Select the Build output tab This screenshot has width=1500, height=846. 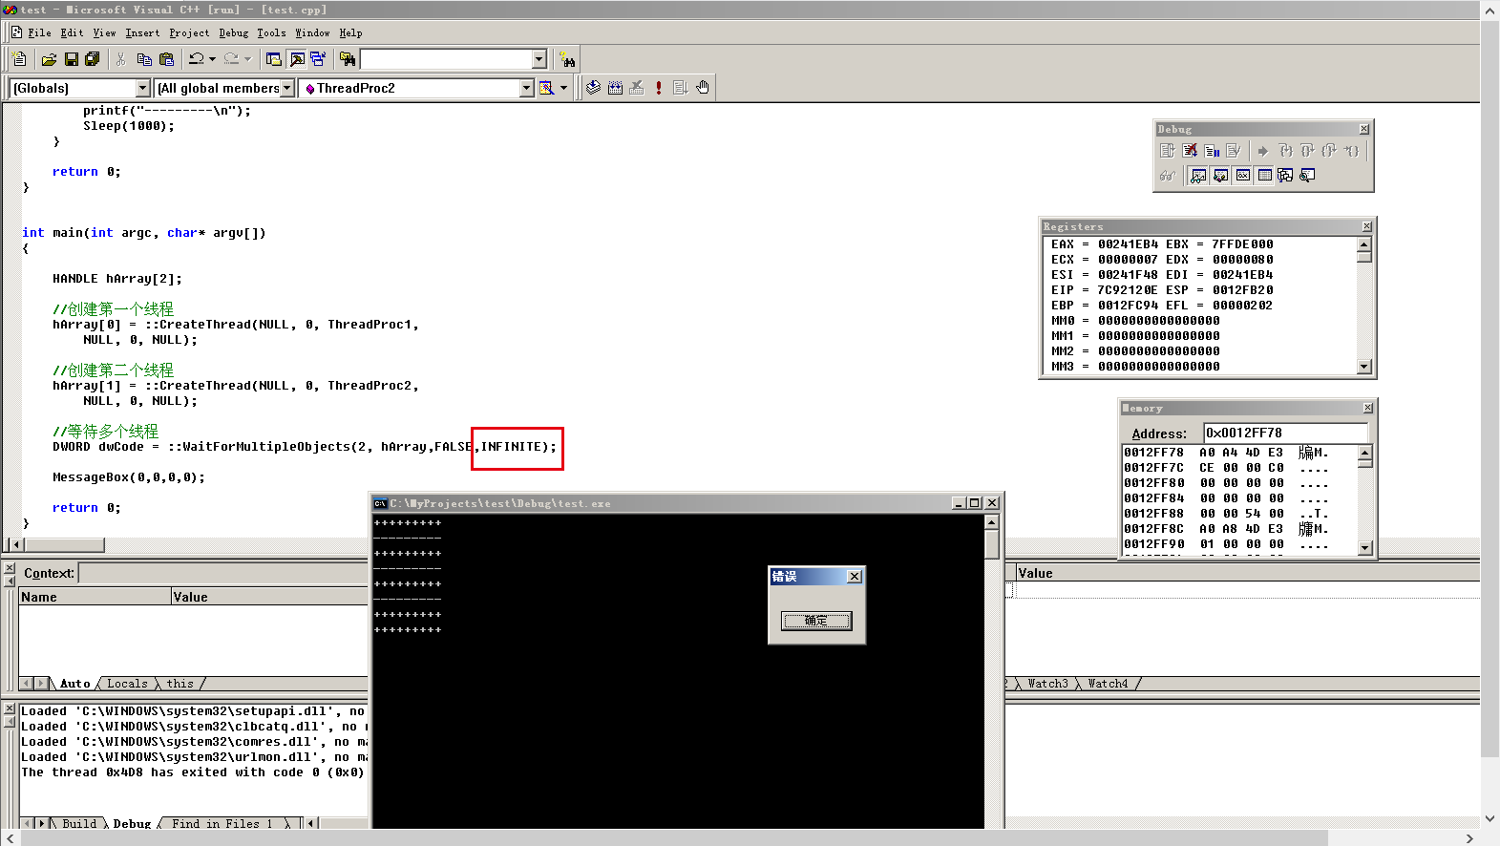pyautogui.click(x=79, y=823)
